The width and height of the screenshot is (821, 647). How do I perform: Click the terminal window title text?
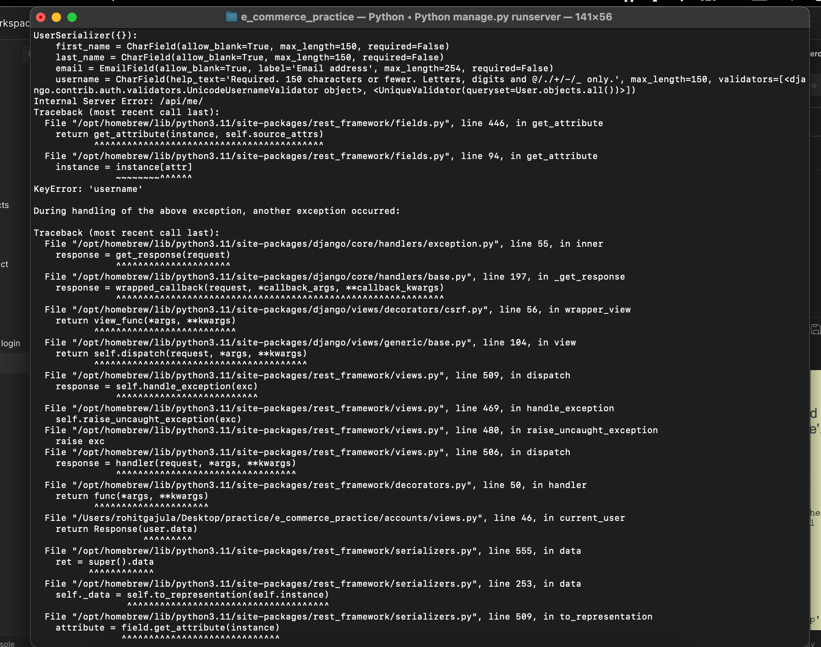click(x=426, y=17)
